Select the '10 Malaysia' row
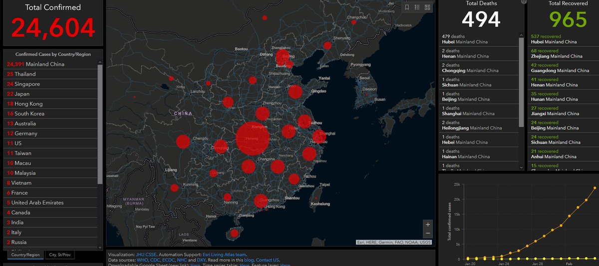Screen dimensions: 599x266 (x=50, y=173)
